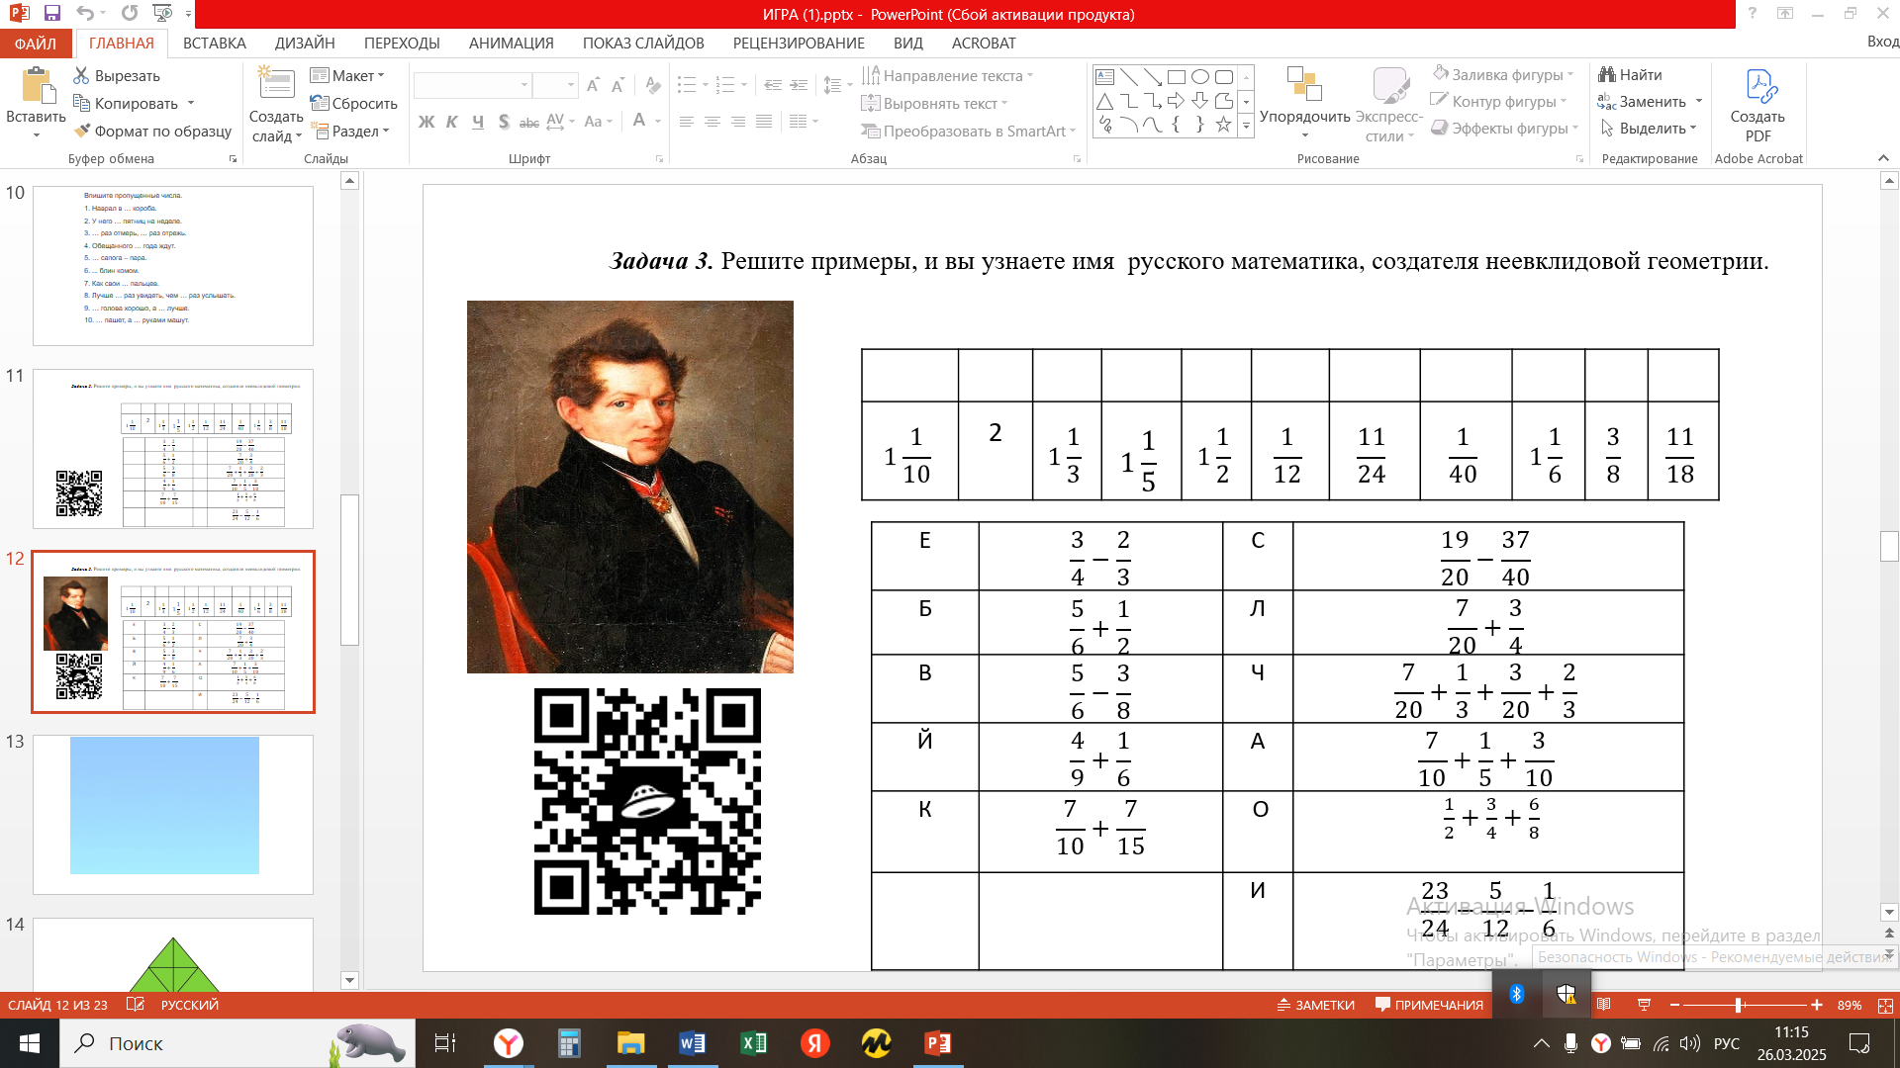Click Сбросить reset slide button

[x=353, y=104]
